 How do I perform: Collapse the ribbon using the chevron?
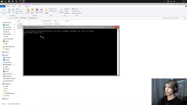(184, 6)
